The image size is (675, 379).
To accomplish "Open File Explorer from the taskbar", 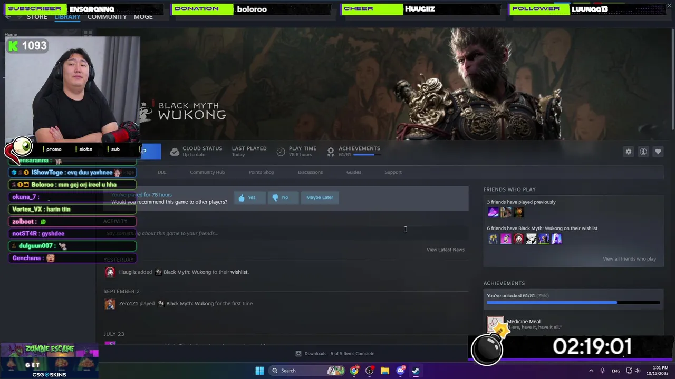I will click(x=385, y=371).
